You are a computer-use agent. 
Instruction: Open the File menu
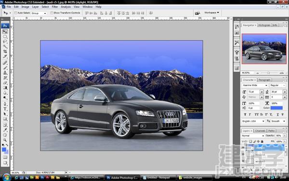(9, 7)
